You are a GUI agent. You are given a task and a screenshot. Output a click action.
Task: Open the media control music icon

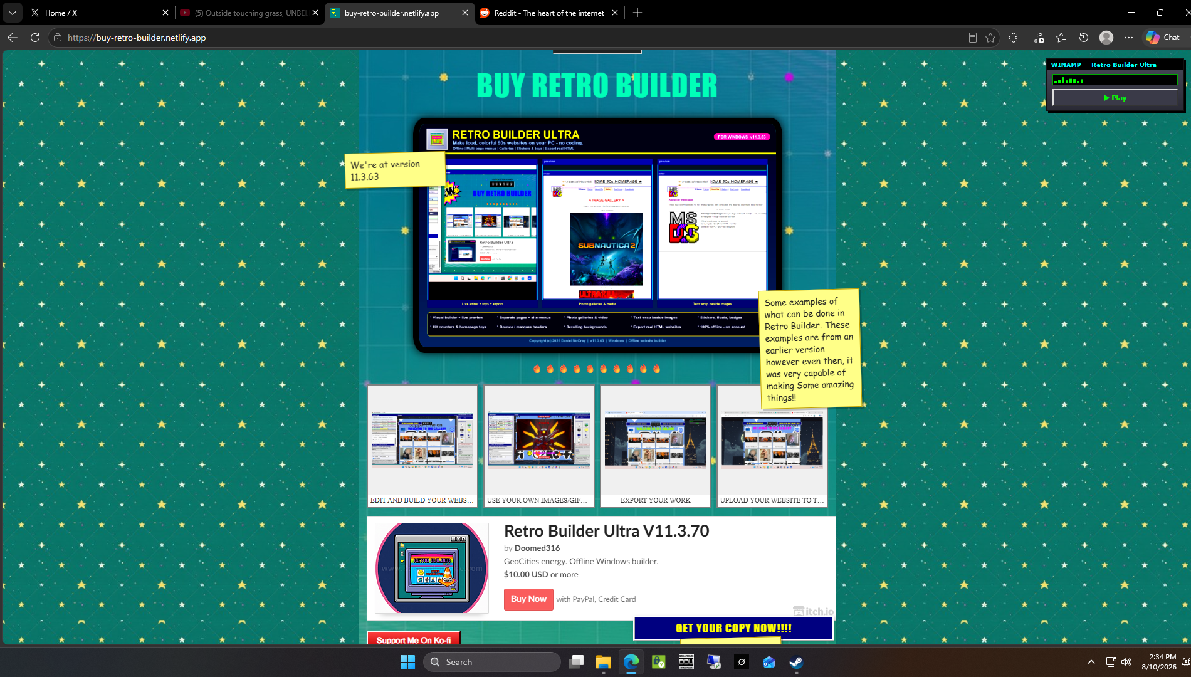pyautogui.click(x=1039, y=38)
